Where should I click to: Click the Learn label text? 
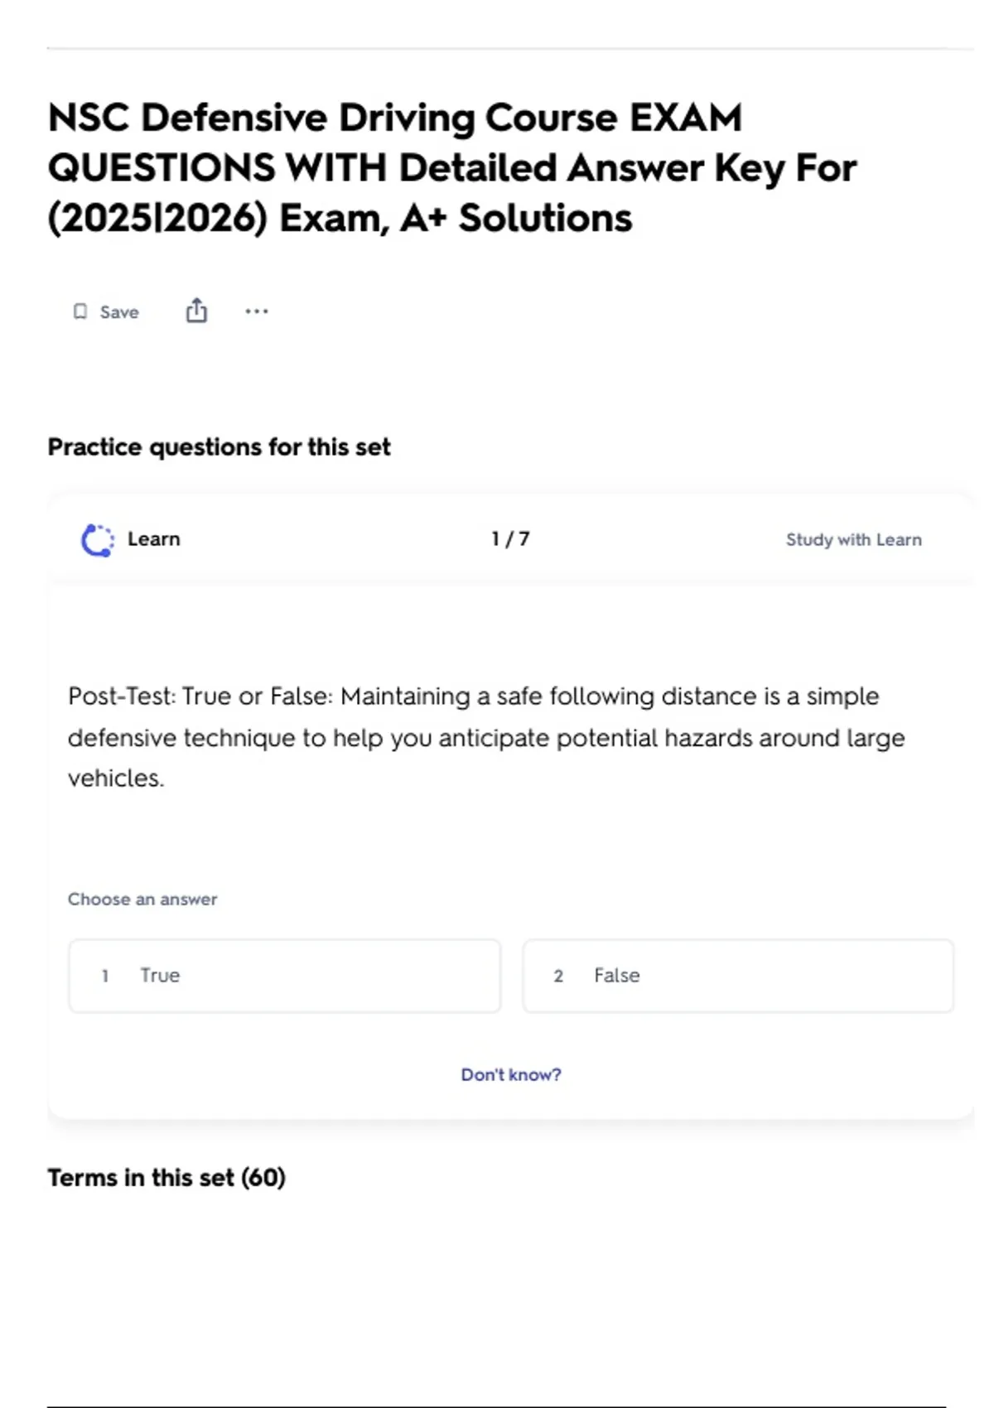tap(154, 539)
